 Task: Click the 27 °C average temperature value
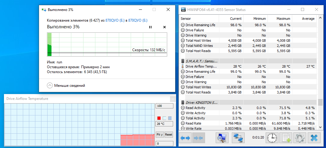pyautogui.click(x=310, y=66)
